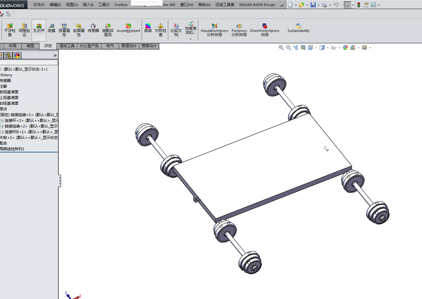Click the Open file icon

[x=301, y=5]
